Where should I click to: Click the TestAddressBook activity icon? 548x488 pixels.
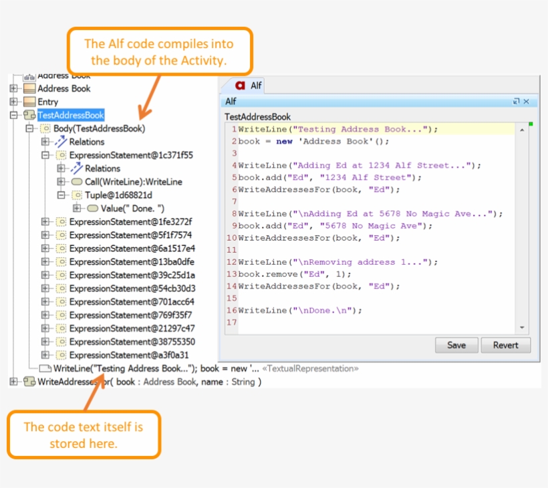coord(29,115)
